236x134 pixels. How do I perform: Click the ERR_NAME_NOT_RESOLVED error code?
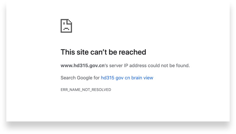[86, 90]
